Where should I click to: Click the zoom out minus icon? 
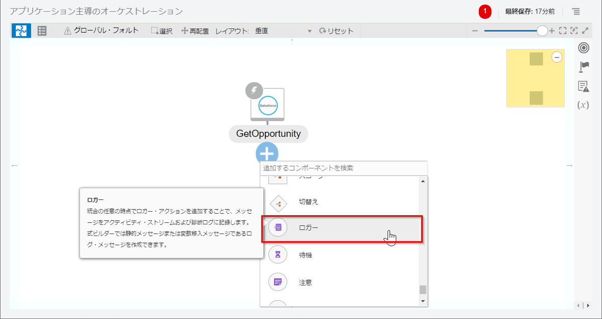tap(475, 31)
